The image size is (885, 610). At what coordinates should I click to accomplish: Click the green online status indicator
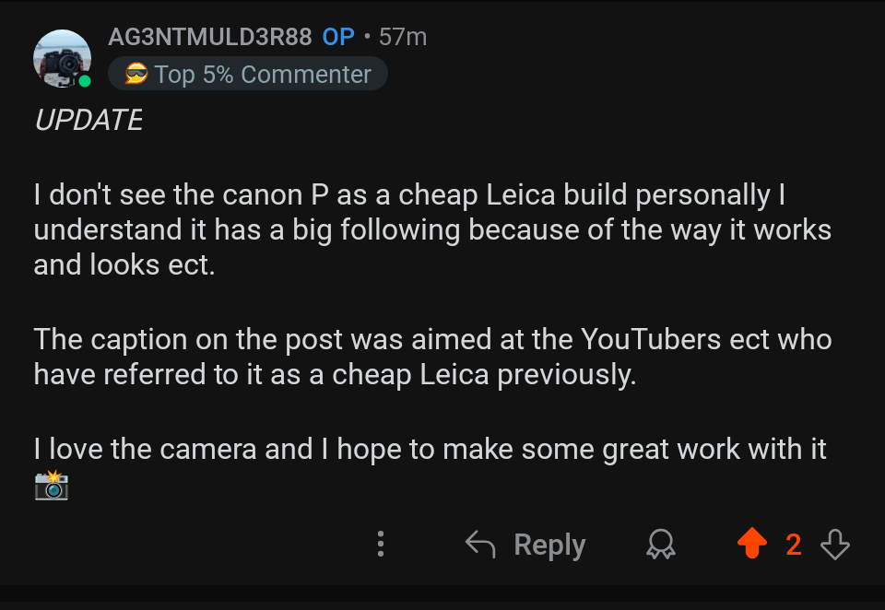pos(86,81)
